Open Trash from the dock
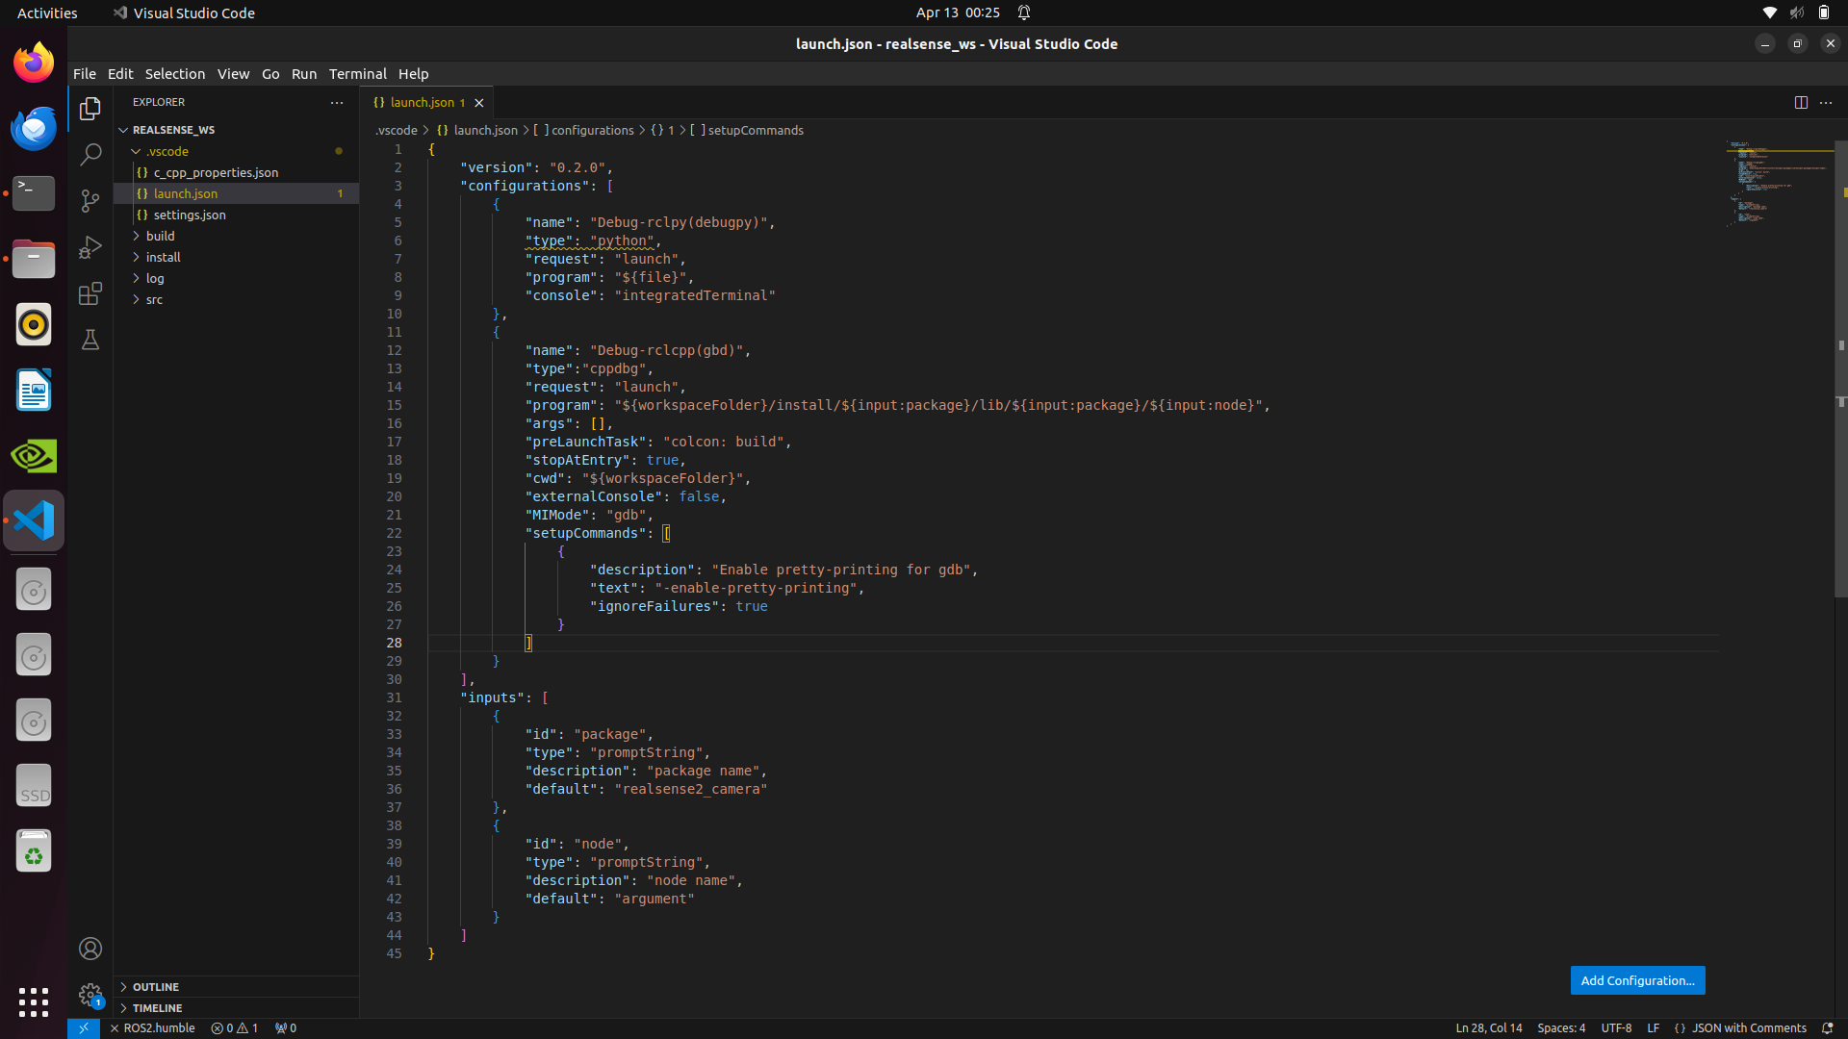1848x1039 pixels. [34, 851]
